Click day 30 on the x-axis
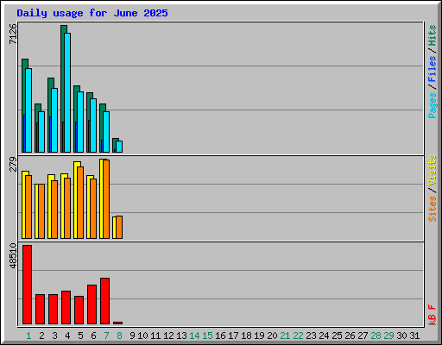The width and height of the screenshot is (442, 345). point(401,336)
